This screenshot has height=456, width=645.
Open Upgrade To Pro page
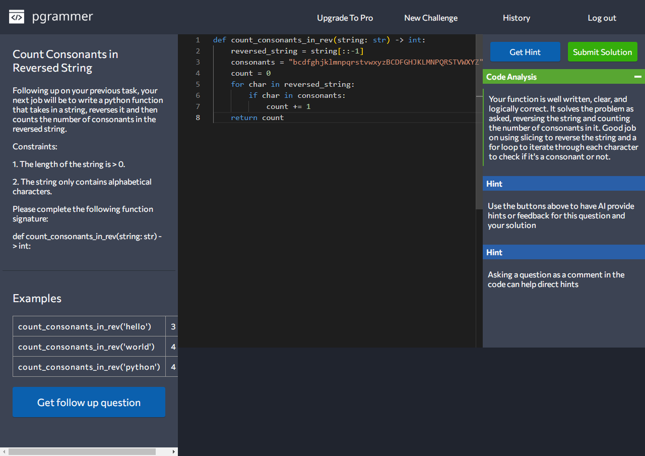click(x=345, y=18)
